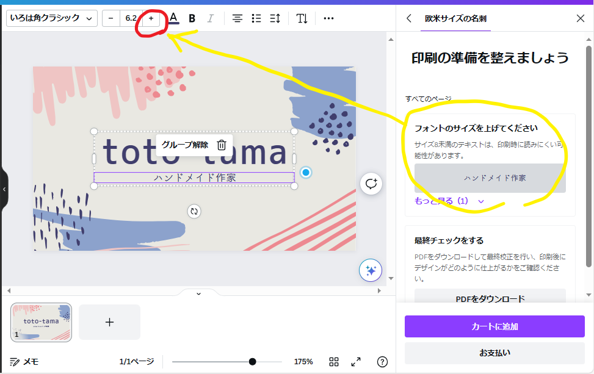The image size is (594, 374).
Task: Toggle italic text formatting
Action: 211,18
